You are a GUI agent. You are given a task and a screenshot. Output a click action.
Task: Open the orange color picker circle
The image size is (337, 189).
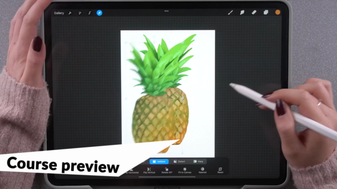click(x=277, y=12)
